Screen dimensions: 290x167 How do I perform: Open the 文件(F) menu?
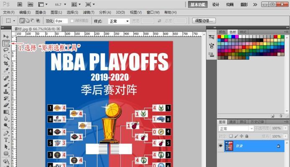point(9,13)
